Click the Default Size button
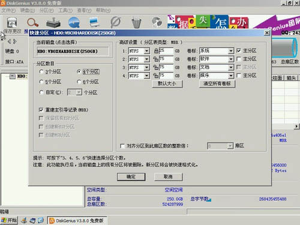 [x=167, y=84]
